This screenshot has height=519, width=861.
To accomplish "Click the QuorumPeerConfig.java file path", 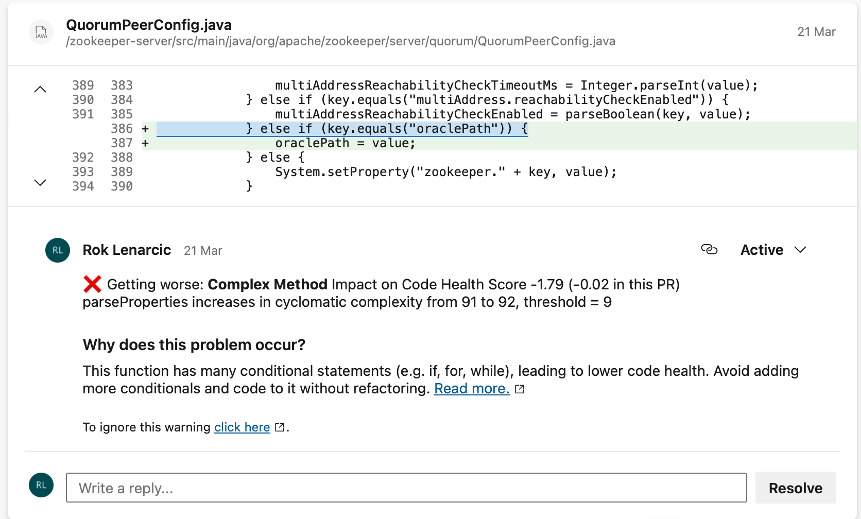I will pos(340,41).
